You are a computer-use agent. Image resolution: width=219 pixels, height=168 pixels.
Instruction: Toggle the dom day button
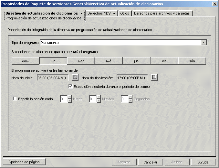click(x=25, y=61)
